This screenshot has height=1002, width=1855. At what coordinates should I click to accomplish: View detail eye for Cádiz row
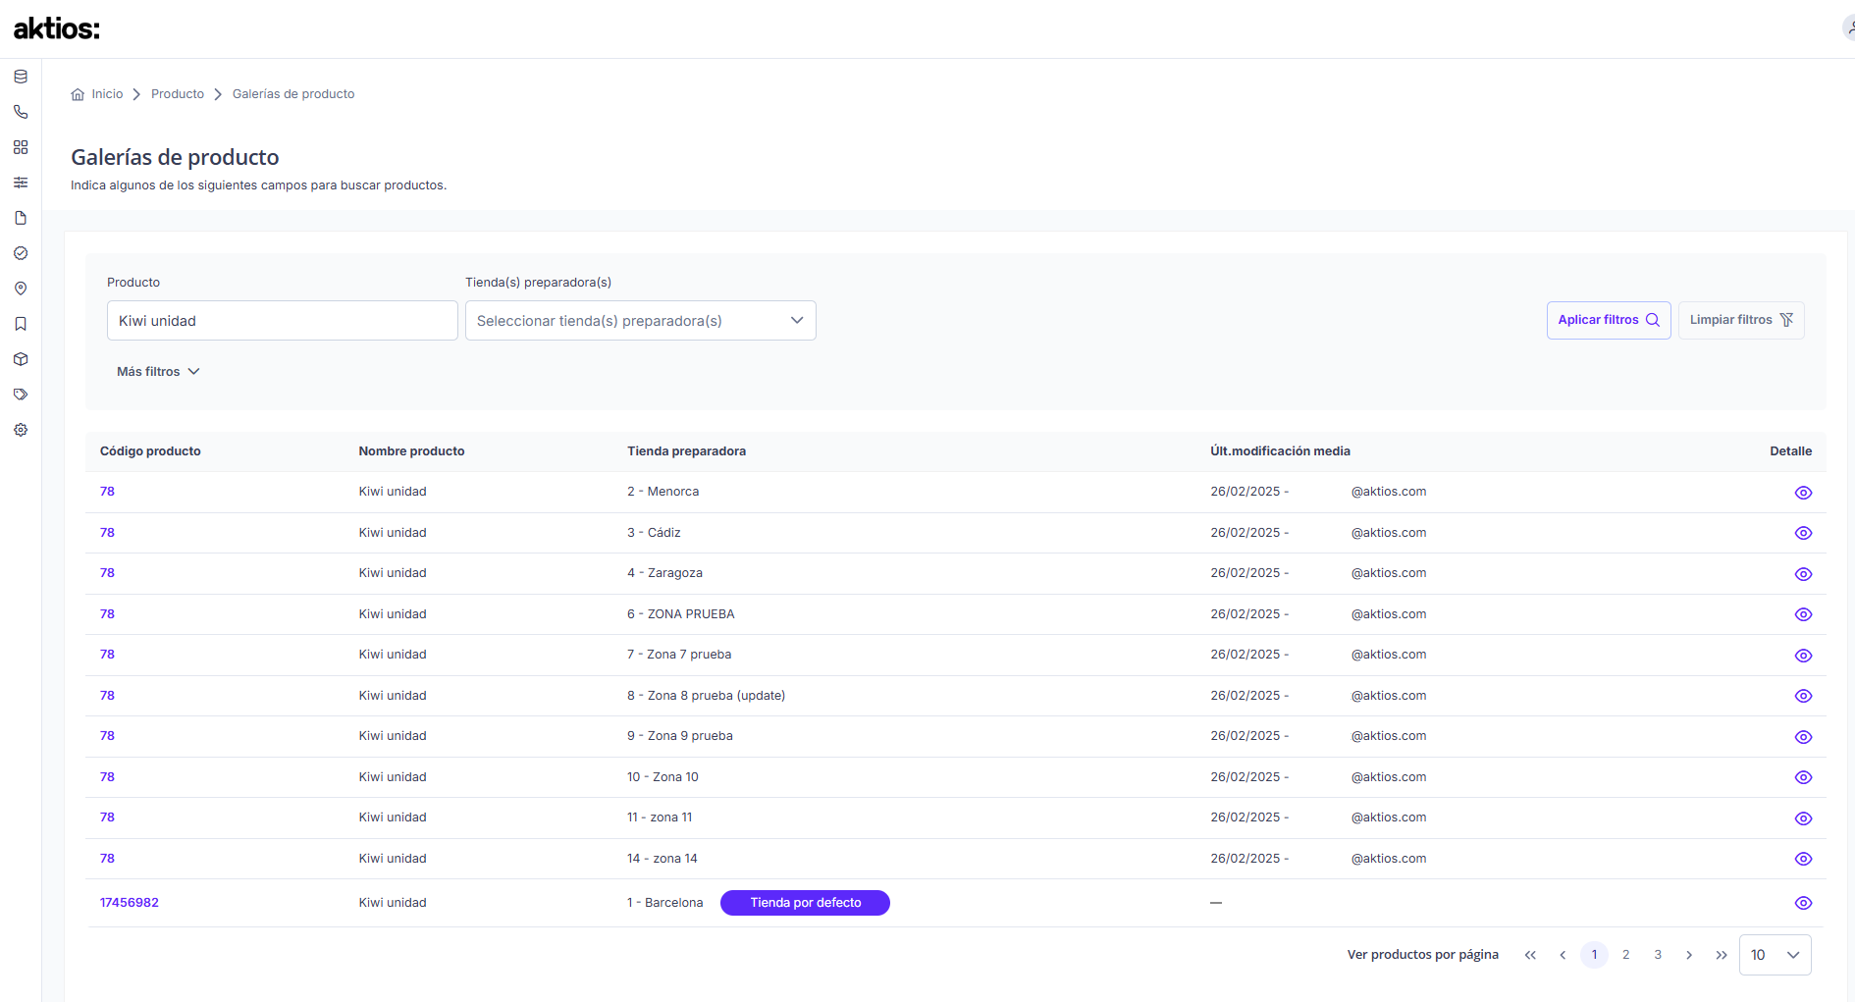pyautogui.click(x=1803, y=533)
